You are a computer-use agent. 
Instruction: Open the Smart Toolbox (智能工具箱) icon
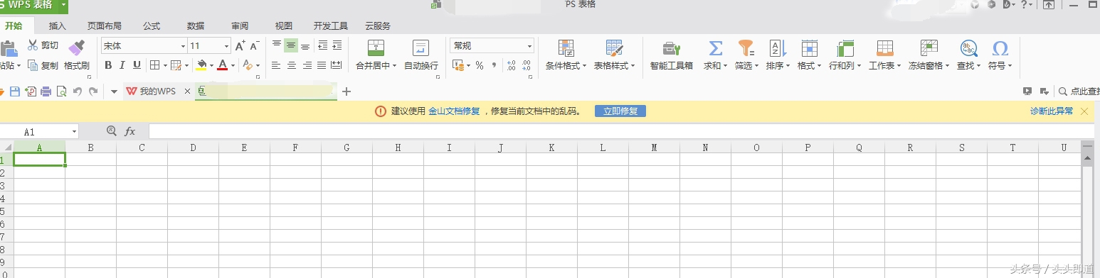point(672,48)
